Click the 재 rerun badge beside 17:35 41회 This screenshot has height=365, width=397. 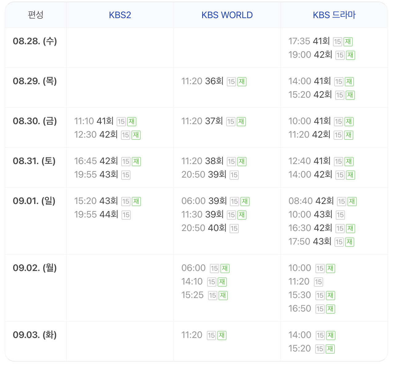coord(348,41)
